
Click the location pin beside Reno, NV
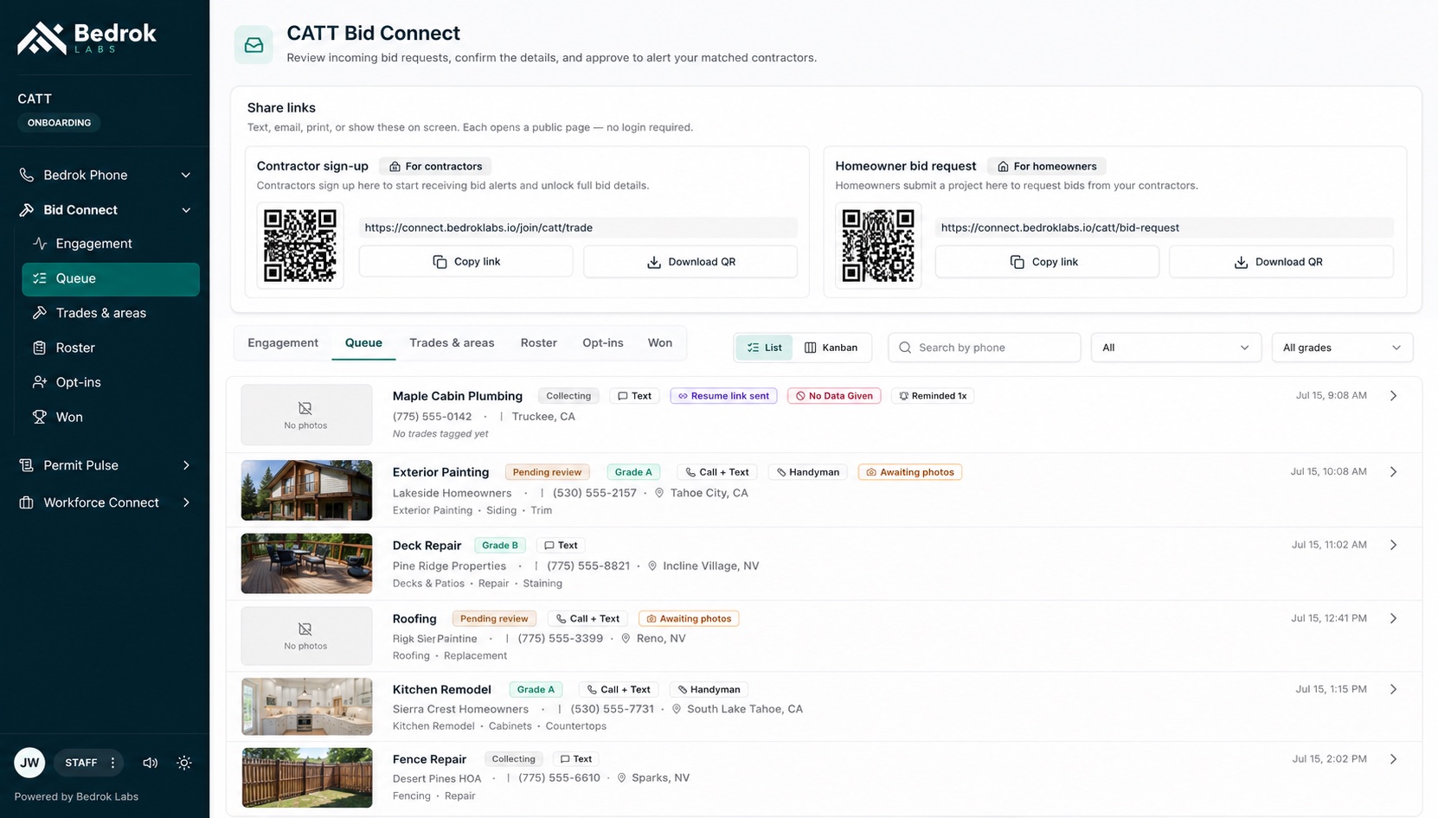coord(626,638)
